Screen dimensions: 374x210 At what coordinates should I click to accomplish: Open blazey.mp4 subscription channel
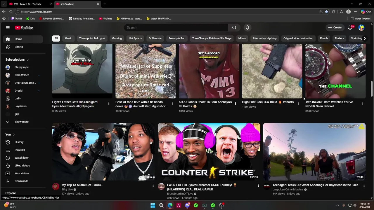tap(22, 67)
